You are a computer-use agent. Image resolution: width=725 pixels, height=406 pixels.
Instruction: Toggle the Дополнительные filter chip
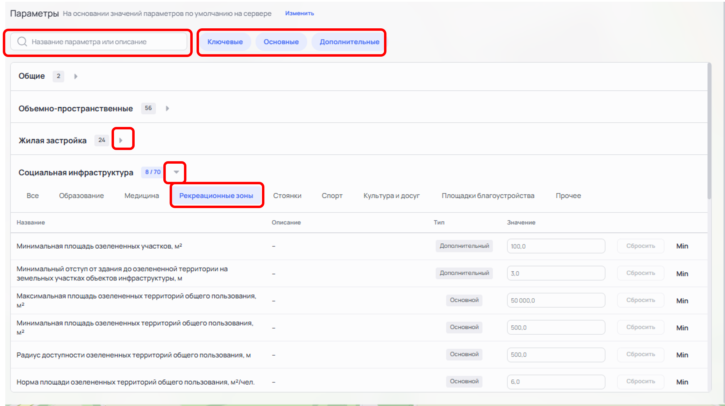[349, 42]
